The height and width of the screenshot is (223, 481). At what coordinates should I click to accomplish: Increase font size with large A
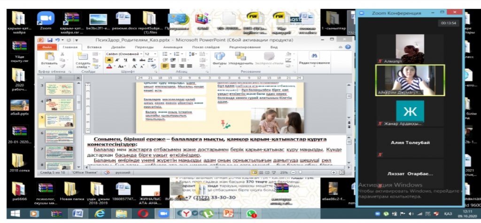tap(135, 66)
